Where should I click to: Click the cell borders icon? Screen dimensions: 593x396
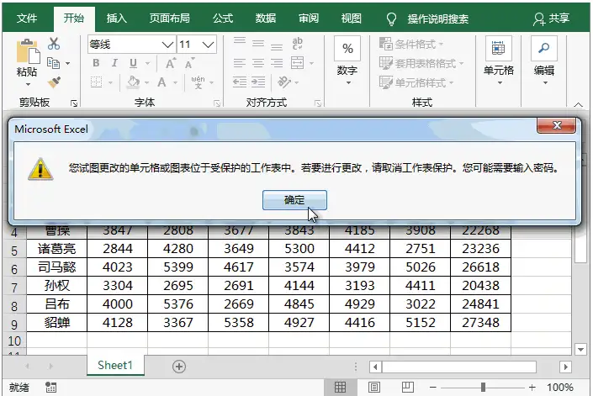click(x=97, y=82)
